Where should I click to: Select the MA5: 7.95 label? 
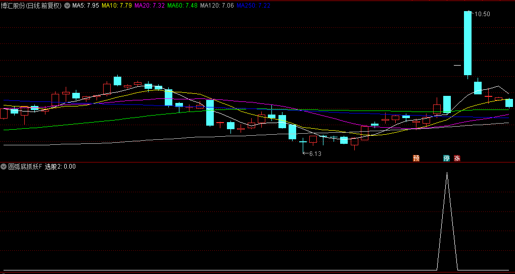tap(85, 6)
